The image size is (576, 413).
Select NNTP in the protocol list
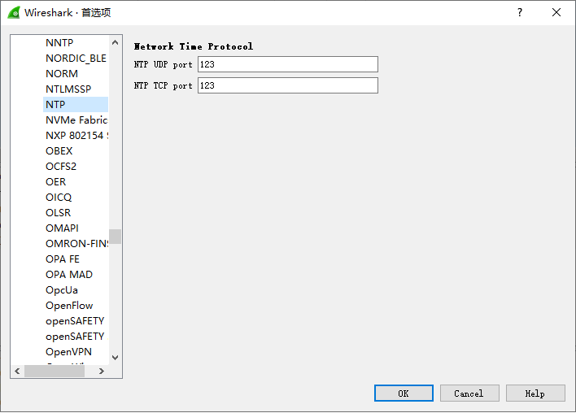(59, 42)
